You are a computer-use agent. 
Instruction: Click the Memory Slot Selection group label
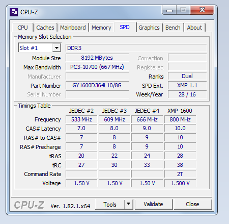tap(45, 37)
